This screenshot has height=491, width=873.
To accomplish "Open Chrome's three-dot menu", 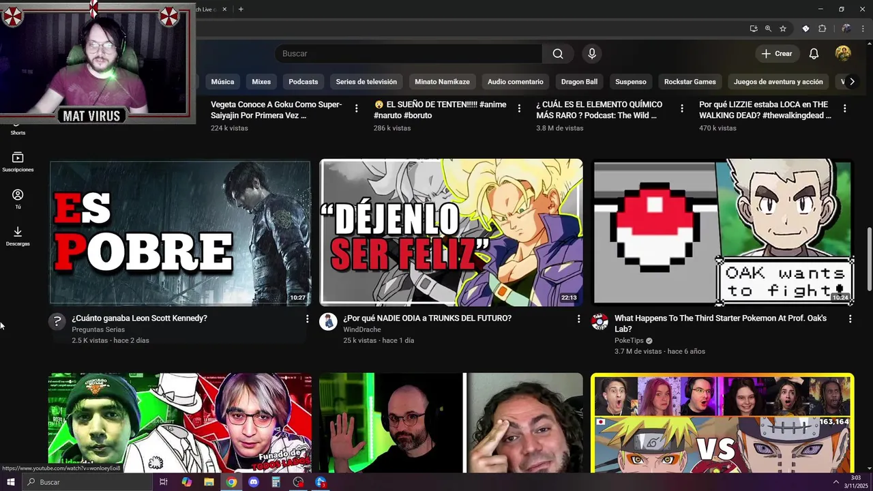I will coord(863,29).
